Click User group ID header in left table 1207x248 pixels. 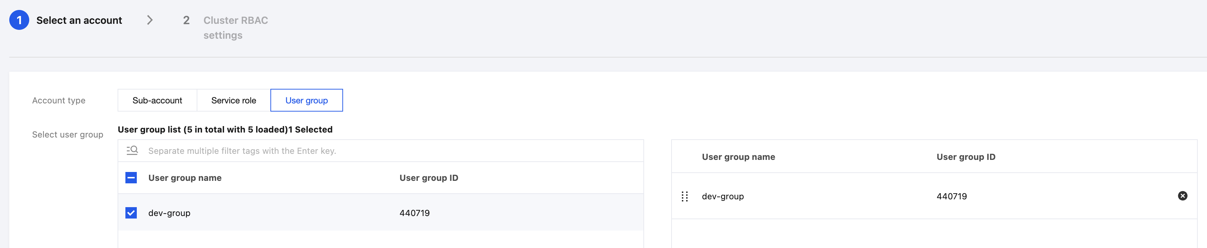point(429,178)
